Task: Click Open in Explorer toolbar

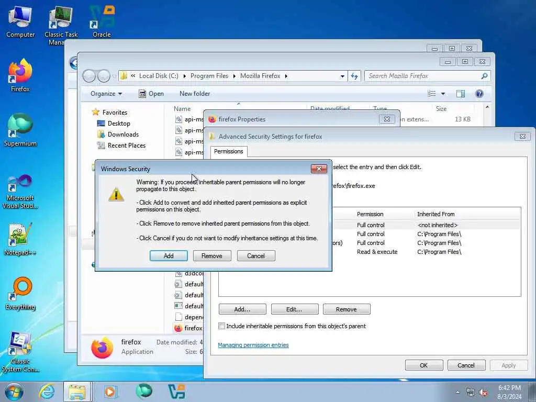Action: [151, 94]
